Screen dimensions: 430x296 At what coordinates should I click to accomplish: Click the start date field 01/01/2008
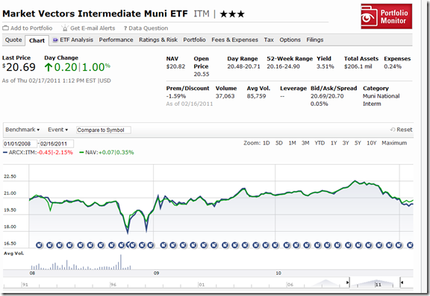click(x=20, y=144)
